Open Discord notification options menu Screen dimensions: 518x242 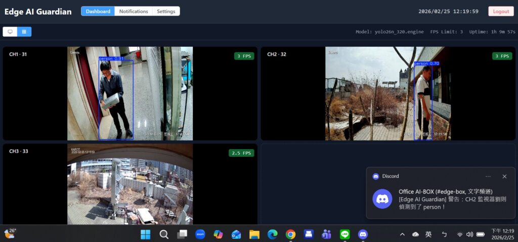pyautogui.click(x=488, y=176)
